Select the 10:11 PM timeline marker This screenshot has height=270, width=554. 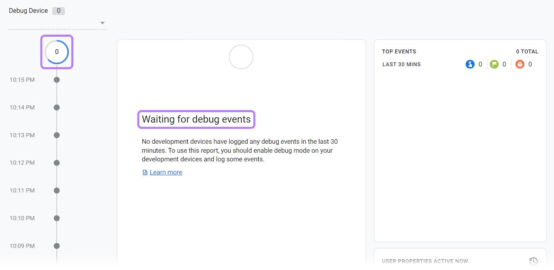coord(57,191)
